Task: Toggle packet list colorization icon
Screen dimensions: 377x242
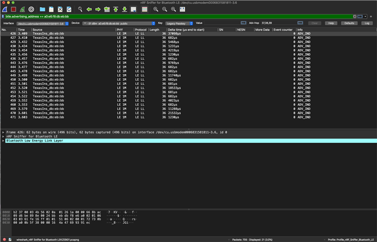Action: coord(144,9)
